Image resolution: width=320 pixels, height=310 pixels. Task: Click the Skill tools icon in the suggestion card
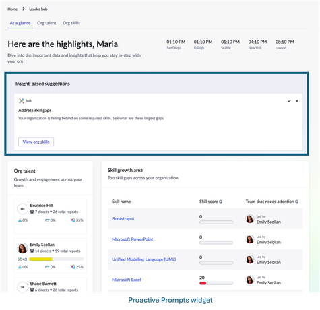click(x=22, y=101)
